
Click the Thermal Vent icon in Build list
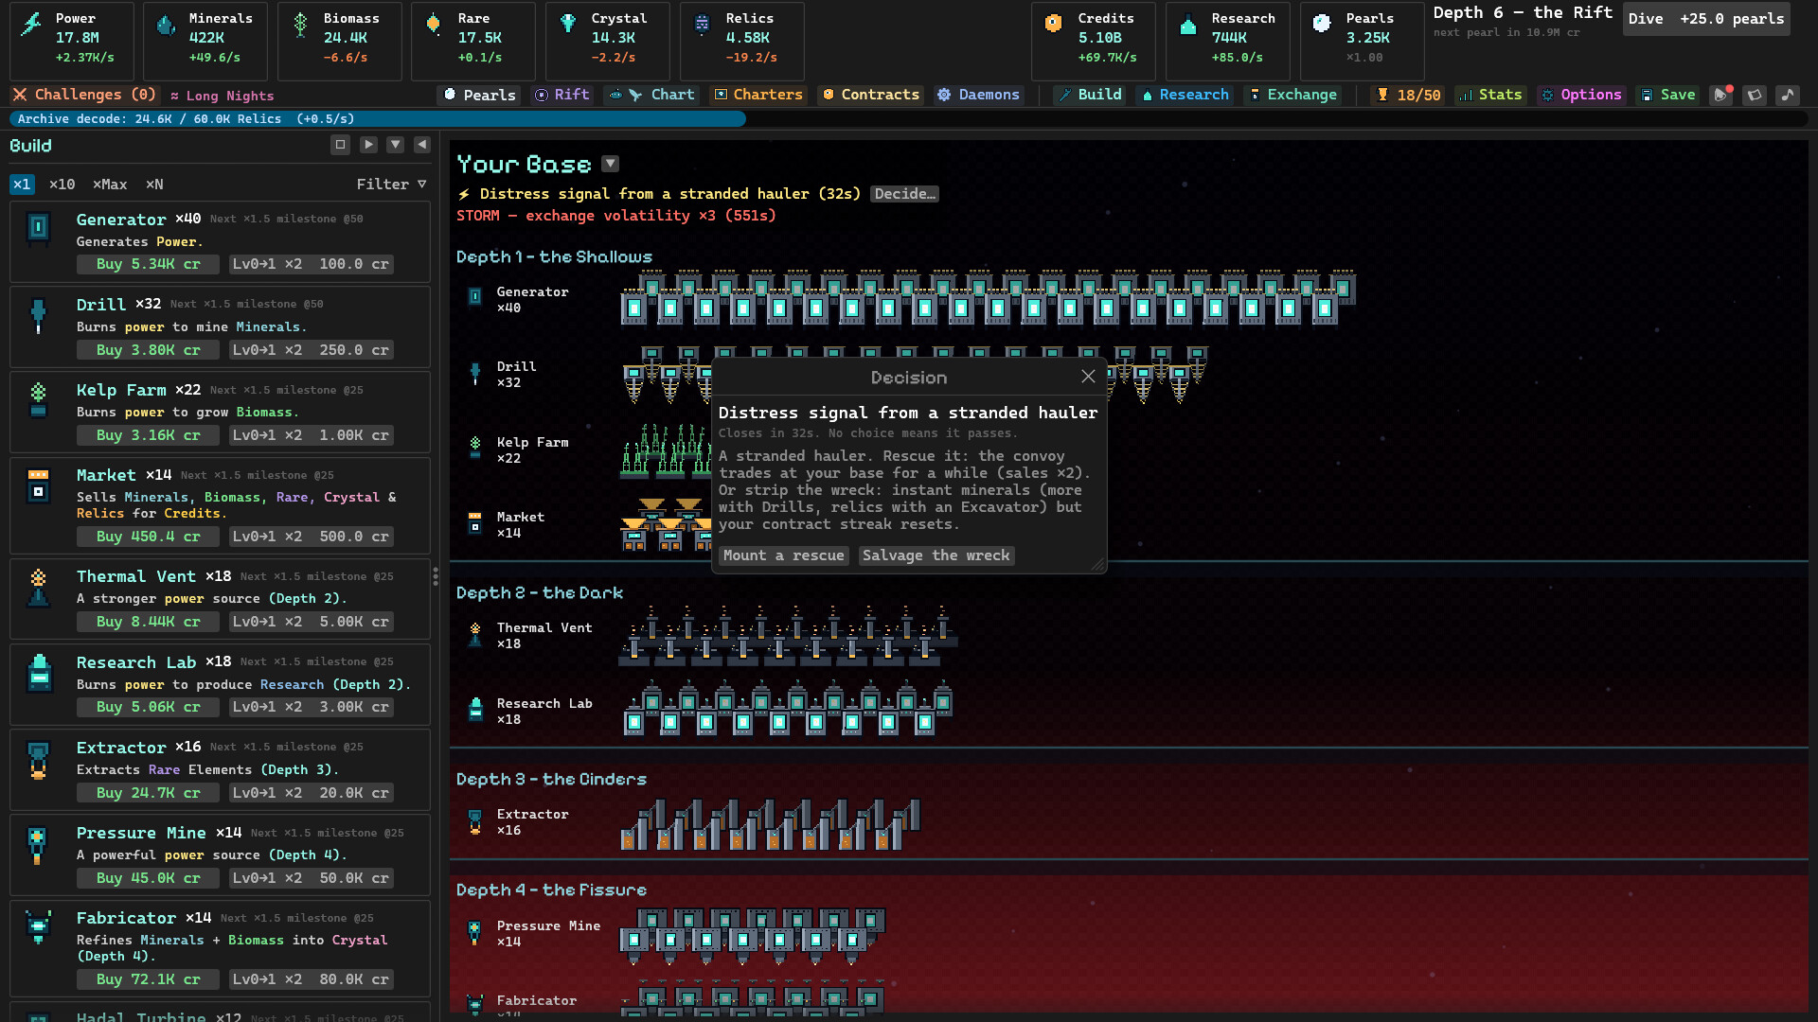[38, 589]
